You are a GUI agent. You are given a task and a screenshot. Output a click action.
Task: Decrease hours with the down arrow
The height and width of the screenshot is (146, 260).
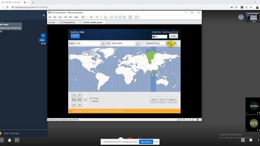tap(74, 105)
